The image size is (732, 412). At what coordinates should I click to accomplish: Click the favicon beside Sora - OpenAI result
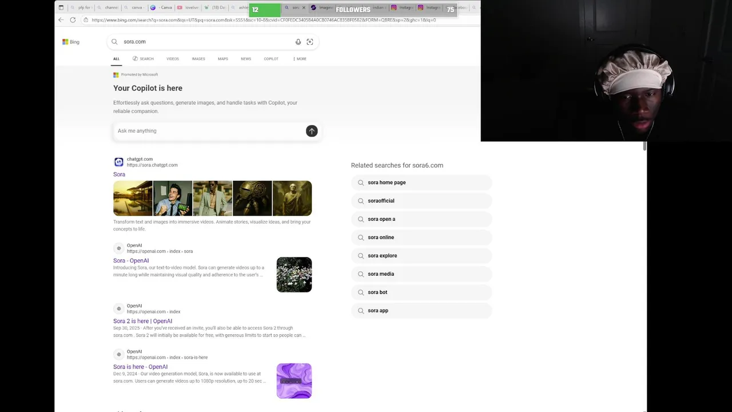click(x=119, y=248)
